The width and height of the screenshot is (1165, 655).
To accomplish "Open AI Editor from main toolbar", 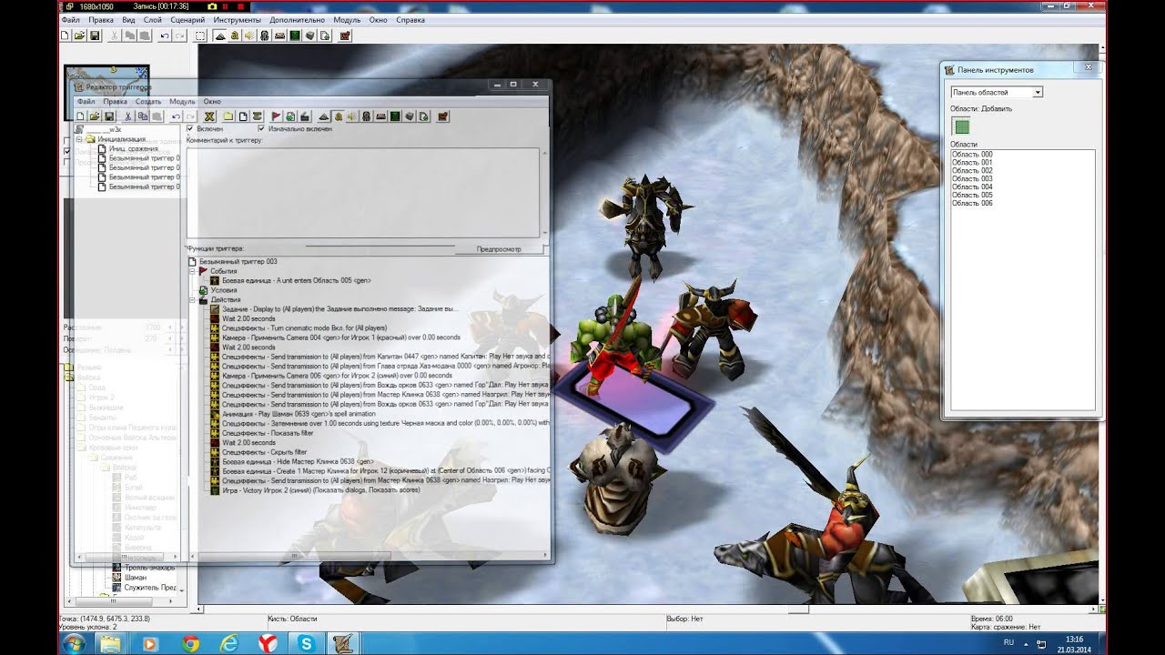I will point(294,36).
